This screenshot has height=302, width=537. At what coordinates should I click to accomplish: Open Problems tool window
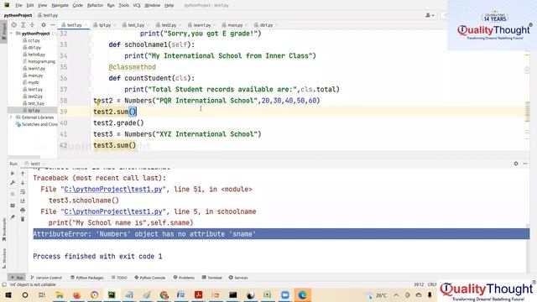pos(184,278)
